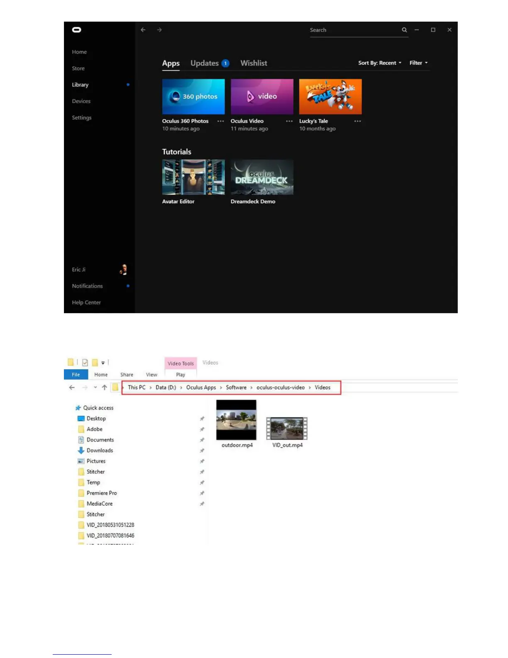This screenshot has width=508, height=658.
Task: Click the search magnifier icon
Action: (404, 30)
